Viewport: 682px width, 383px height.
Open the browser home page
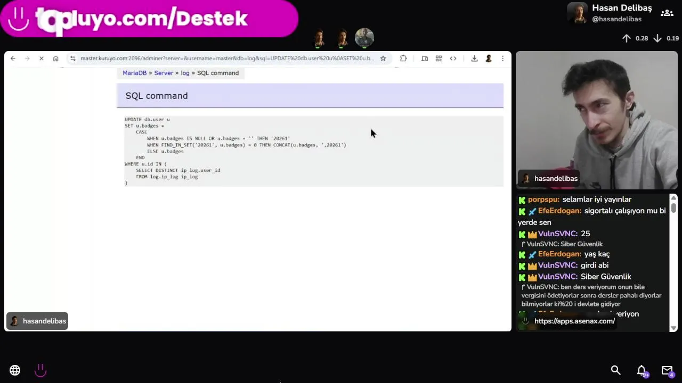click(55, 59)
